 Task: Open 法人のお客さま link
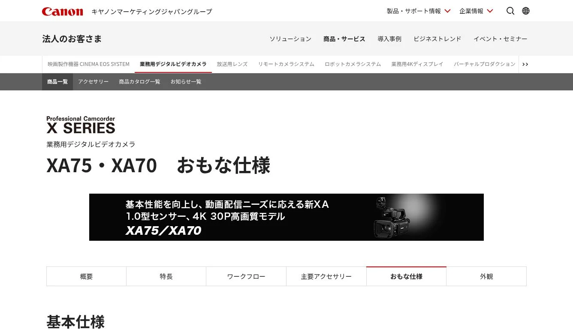click(72, 39)
